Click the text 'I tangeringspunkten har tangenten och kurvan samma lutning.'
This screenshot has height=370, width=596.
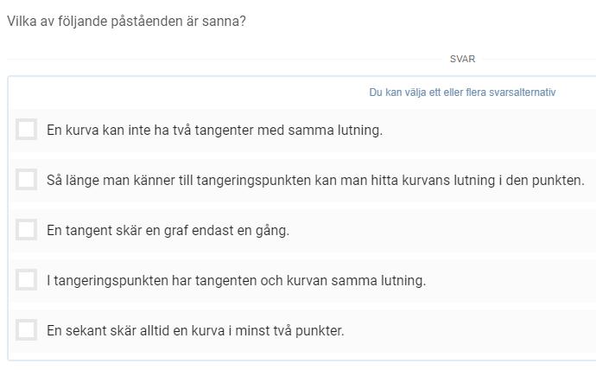(236, 281)
